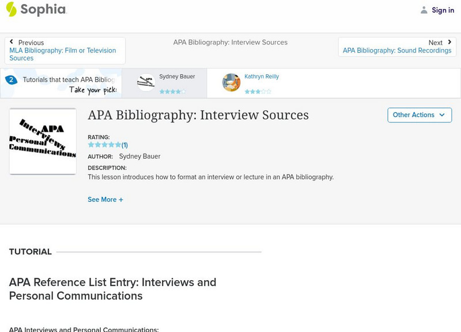Select Sydney Bauer's tutorial avatar
This screenshot has height=332, width=461.
point(146,82)
